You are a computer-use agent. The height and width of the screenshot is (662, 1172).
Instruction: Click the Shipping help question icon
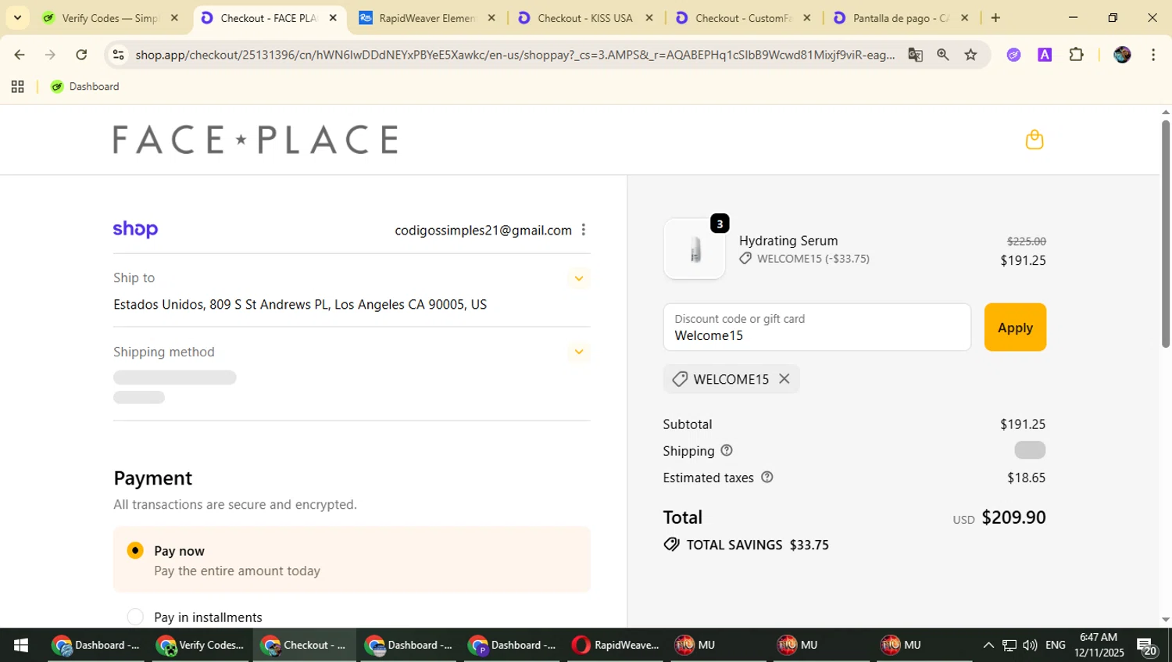tap(727, 450)
